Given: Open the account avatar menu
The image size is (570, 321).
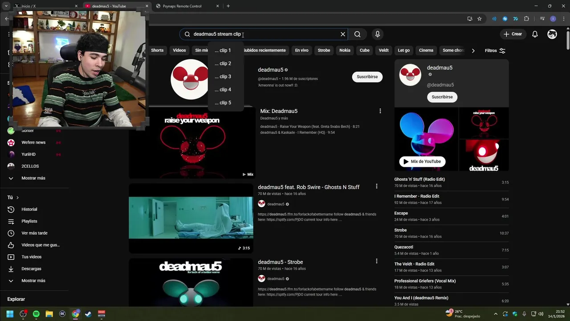Looking at the screenshot, I should (x=552, y=34).
